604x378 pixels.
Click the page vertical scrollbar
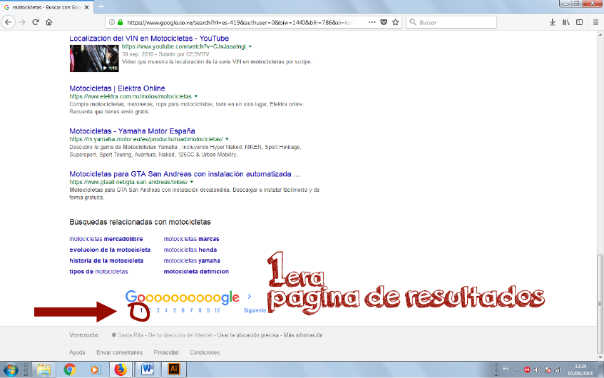point(600,304)
